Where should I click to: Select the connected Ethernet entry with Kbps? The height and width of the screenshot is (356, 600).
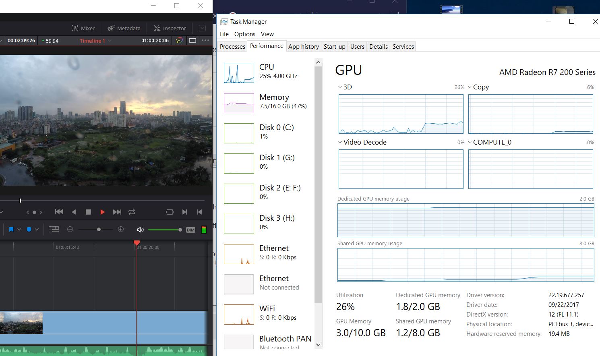point(267,254)
